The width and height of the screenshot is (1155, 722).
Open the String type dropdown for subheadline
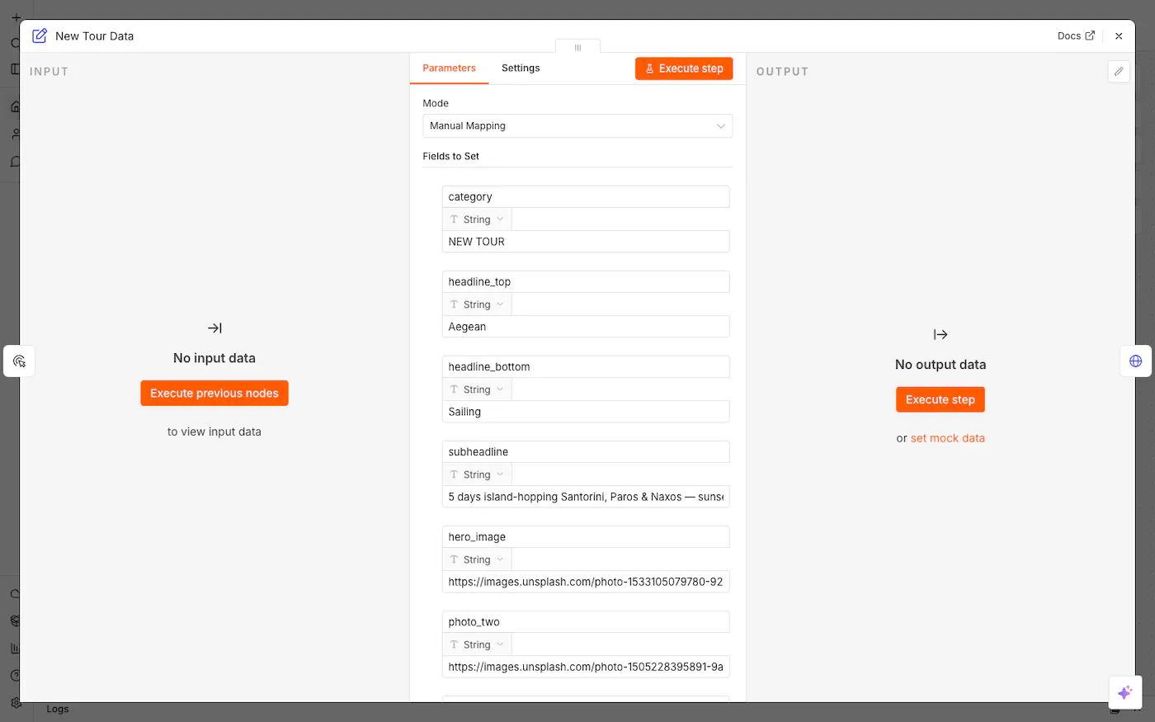coord(477,474)
